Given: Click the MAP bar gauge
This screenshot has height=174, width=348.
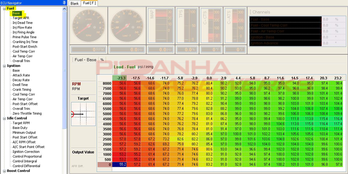Looking at the screenshot, I should pyautogui.click(x=160, y=26).
